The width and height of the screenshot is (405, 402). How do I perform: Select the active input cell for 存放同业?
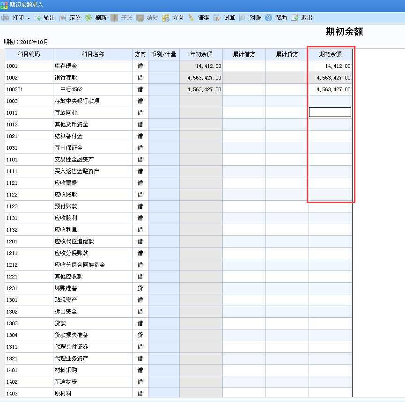330,112
